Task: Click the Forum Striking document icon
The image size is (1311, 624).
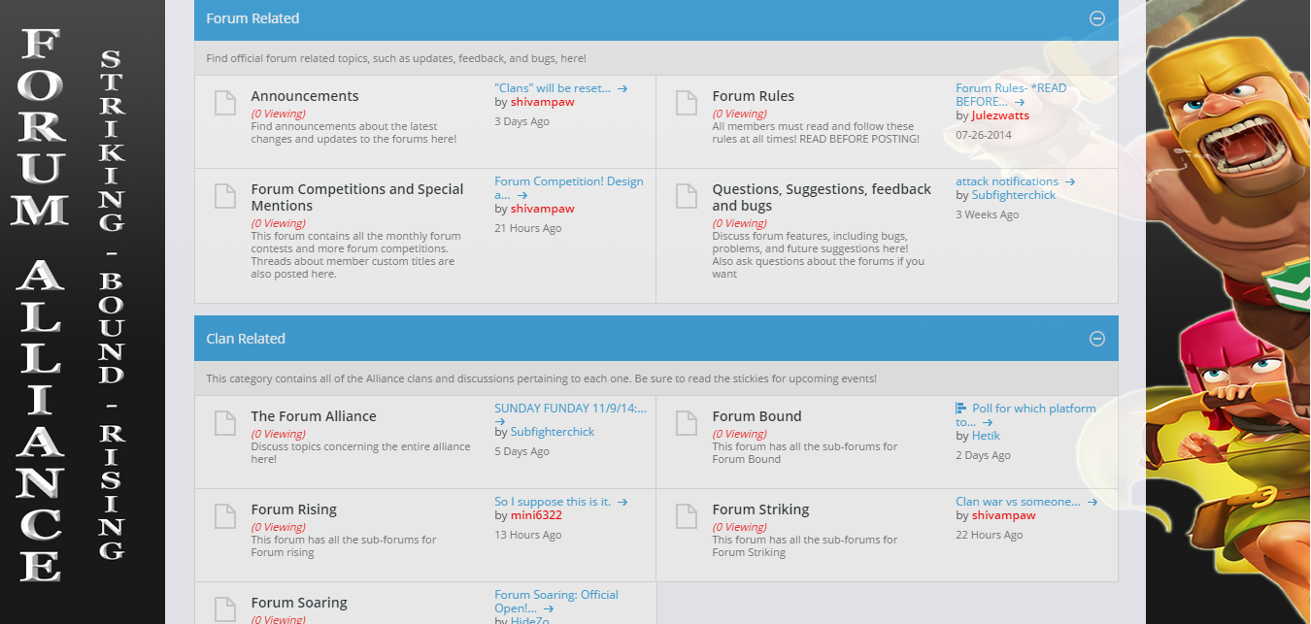Action: (687, 515)
